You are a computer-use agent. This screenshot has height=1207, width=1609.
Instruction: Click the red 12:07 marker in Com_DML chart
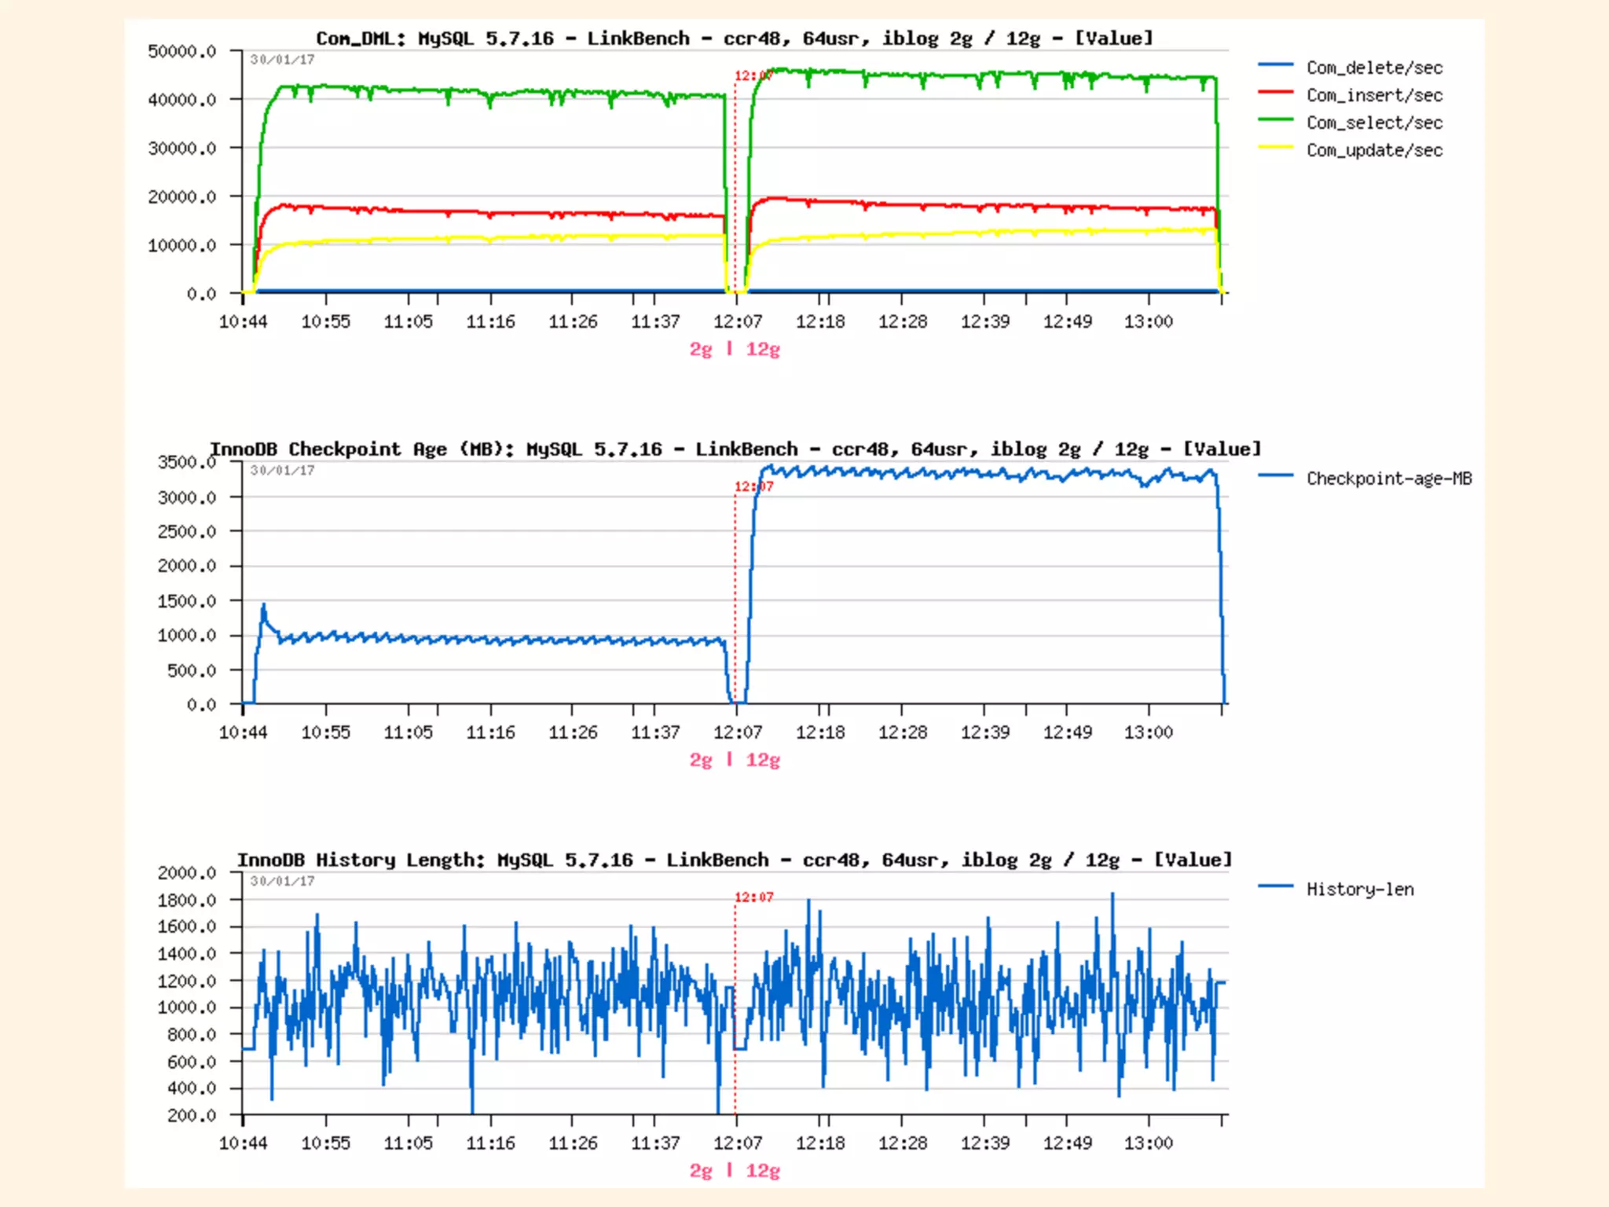[753, 76]
